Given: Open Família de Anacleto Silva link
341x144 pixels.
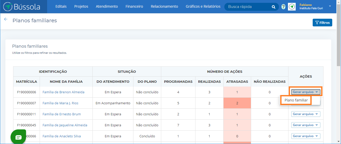Looking at the screenshot, I should pos(62,136).
